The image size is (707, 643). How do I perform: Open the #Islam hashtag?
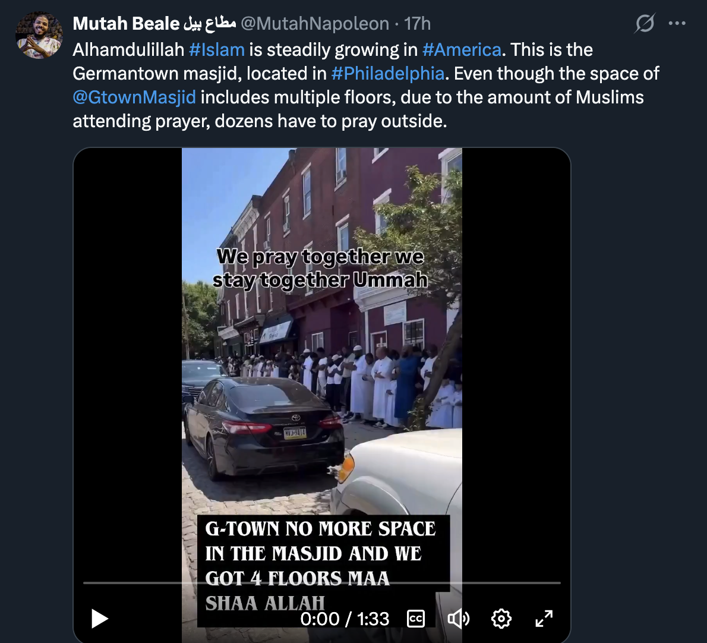216,49
